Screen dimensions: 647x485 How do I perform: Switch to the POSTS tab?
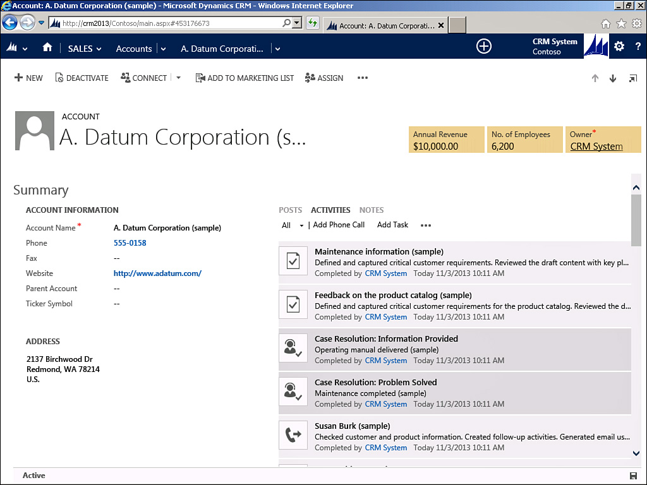(x=291, y=210)
